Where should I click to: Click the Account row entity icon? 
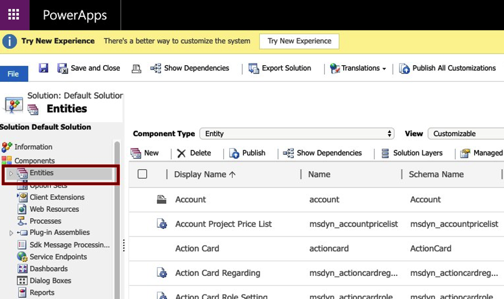coord(161,199)
